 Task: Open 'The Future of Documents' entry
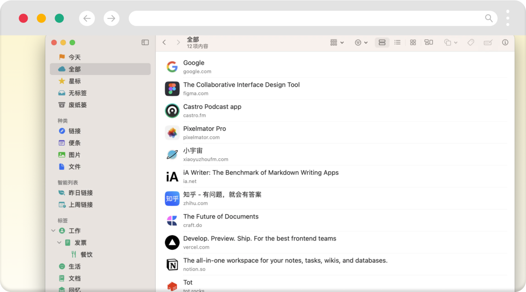[x=221, y=217]
